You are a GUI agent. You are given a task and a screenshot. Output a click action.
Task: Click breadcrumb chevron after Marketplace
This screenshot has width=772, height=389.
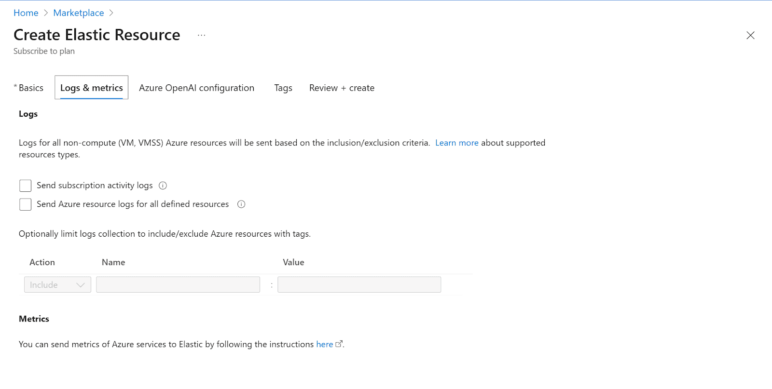pyautogui.click(x=111, y=13)
